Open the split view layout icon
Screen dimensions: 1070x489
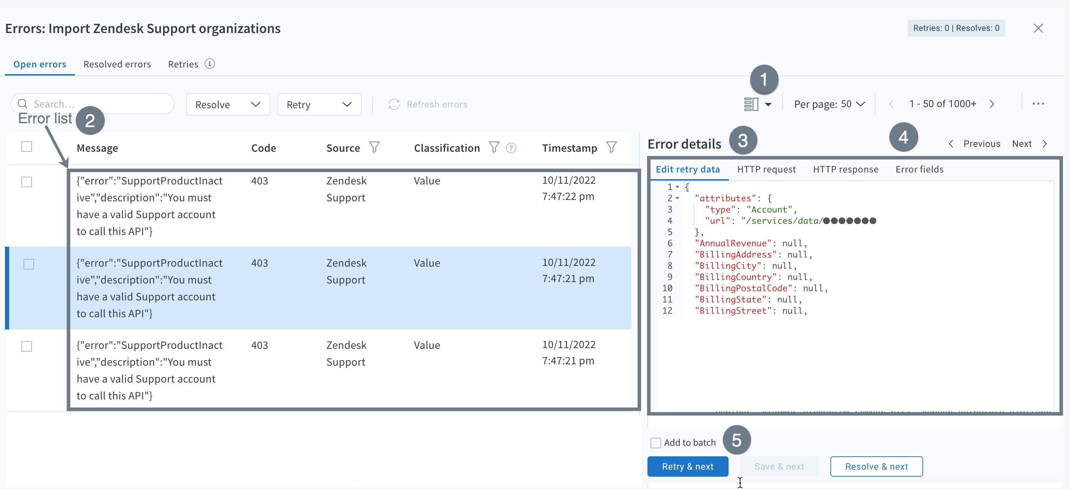point(751,104)
